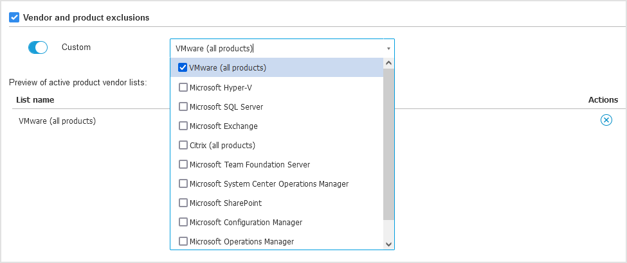Image resolution: width=627 pixels, height=263 pixels.
Task: Check the Microsoft SQL Server option
Action: 183,106
